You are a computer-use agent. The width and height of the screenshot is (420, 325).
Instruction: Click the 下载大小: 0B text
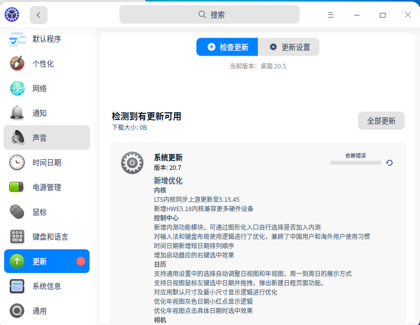129,128
